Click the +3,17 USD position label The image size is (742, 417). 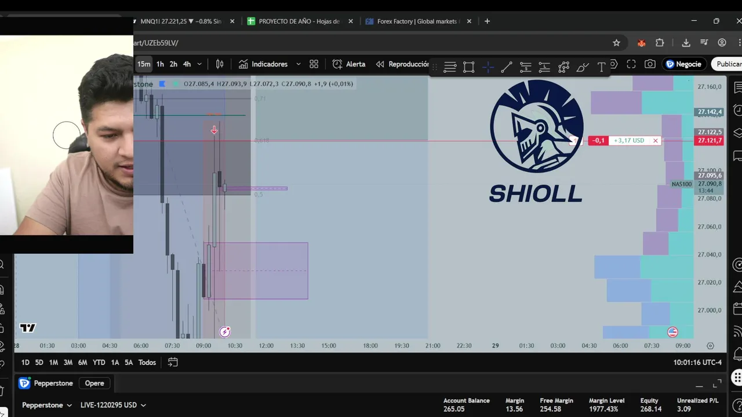630,141
